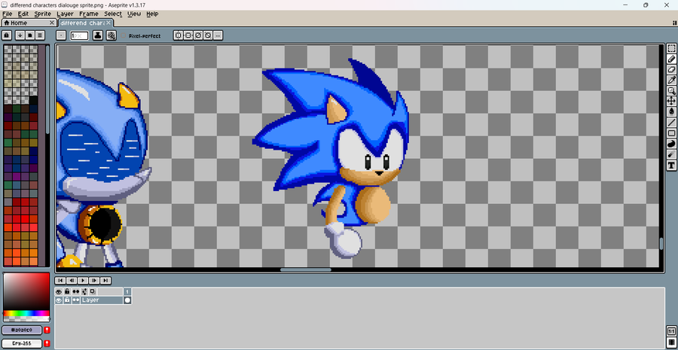This screenshot has width=678, height=350.
Task: Open the palette presets button
Action: (x=29, y=35)
